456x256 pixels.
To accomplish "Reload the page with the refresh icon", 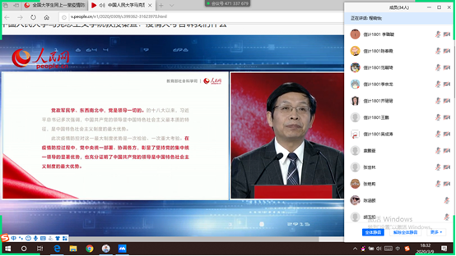I will [x=33, y=17].
